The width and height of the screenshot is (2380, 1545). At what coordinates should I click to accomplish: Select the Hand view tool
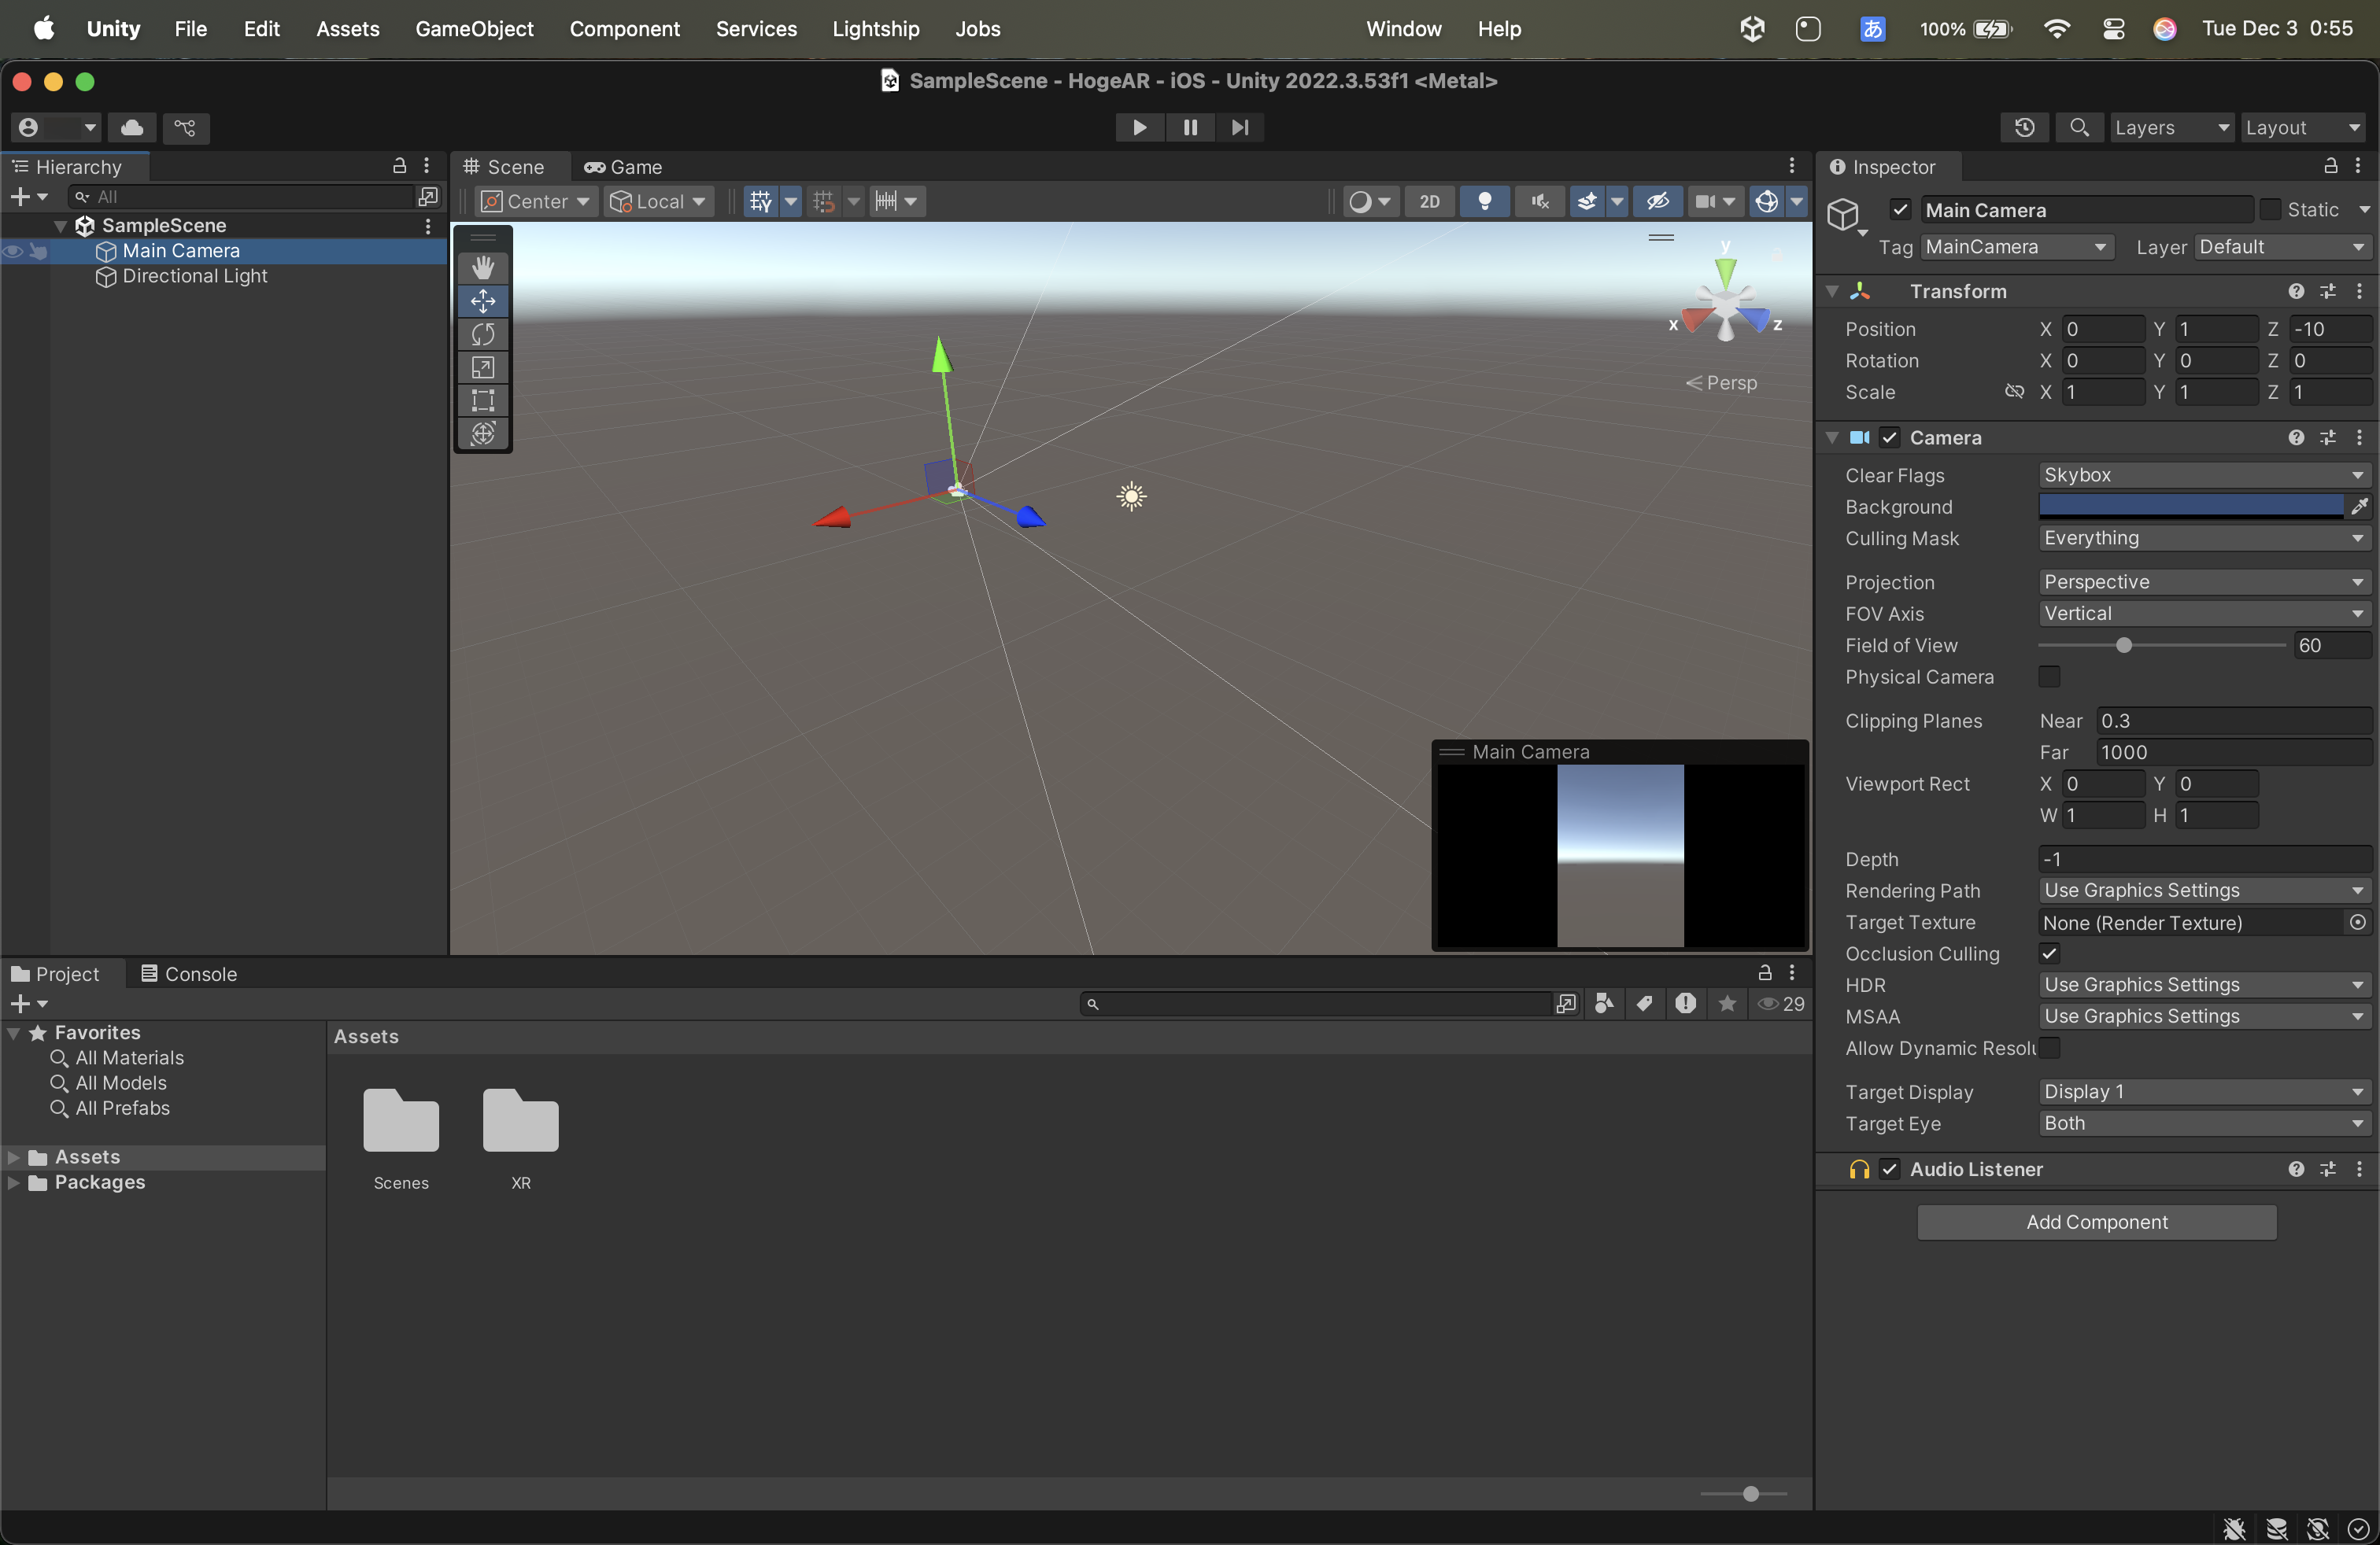tap(483, 267)
